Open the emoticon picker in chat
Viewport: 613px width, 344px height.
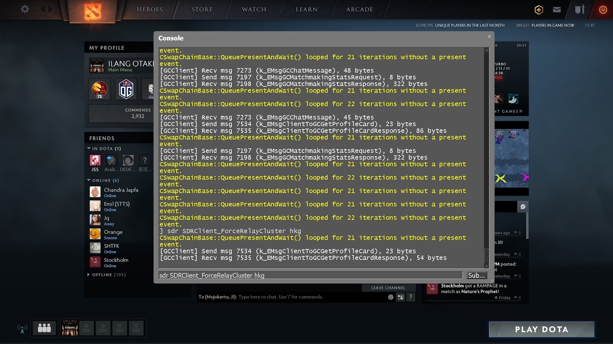(x=391, y=297)
